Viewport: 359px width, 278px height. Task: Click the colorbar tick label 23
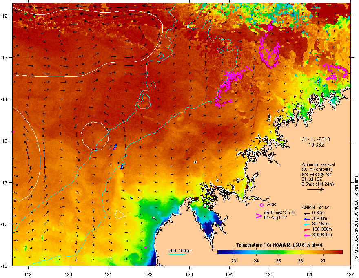[x=233, y=261]
